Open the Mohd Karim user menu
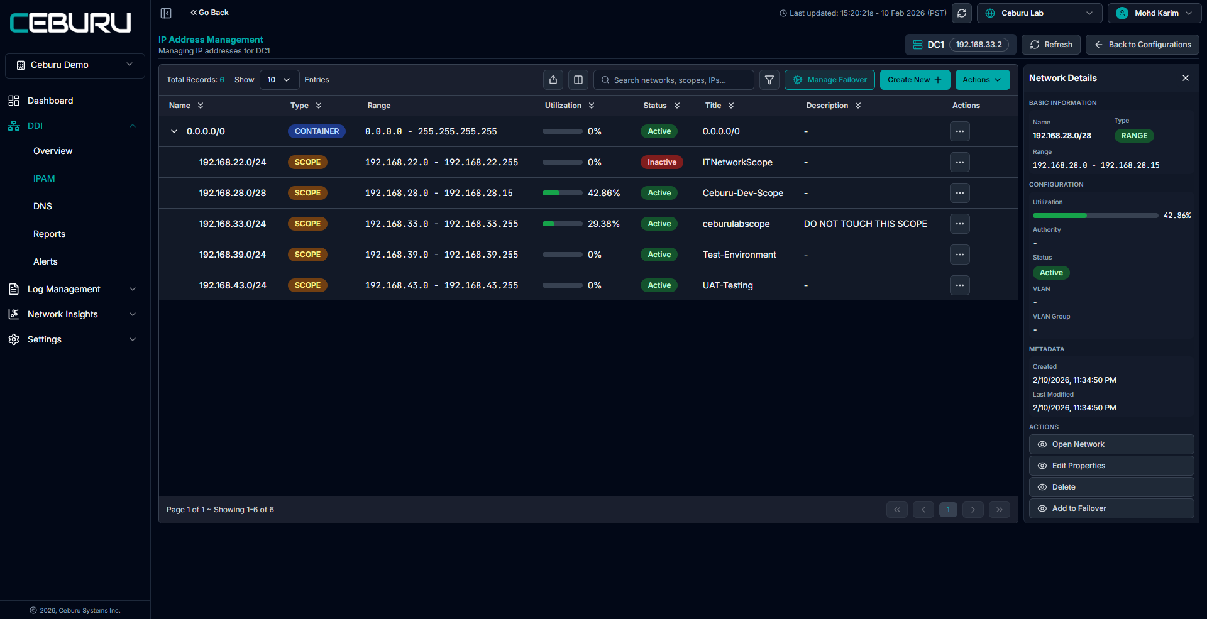The height and width of the screenshot is (619, 1207). pos(1155,13)
